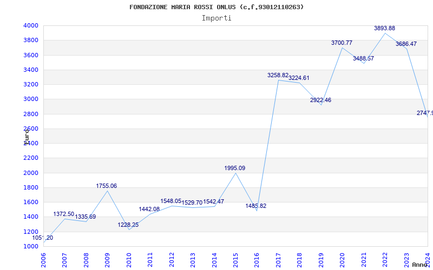Click y-axis value 3400
The height and width of the screenshot is (270, 433).
pyautogui.click(x=31, y=70)
